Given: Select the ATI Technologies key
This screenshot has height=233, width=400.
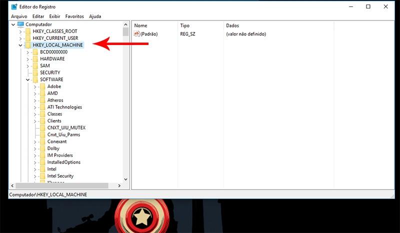Looking at the screenshot, I should tap(64, 107).
